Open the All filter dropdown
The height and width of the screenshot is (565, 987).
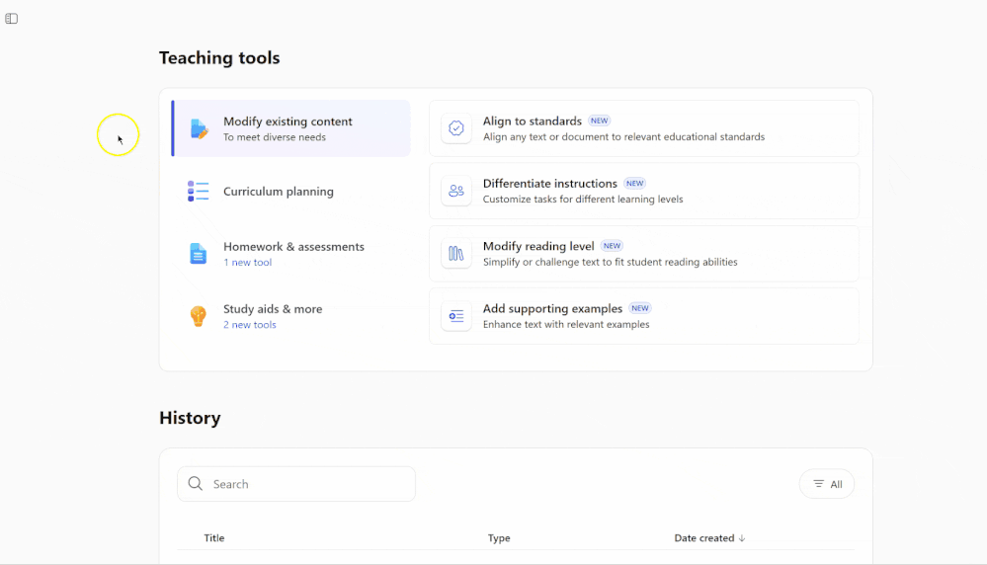(827, 484)
